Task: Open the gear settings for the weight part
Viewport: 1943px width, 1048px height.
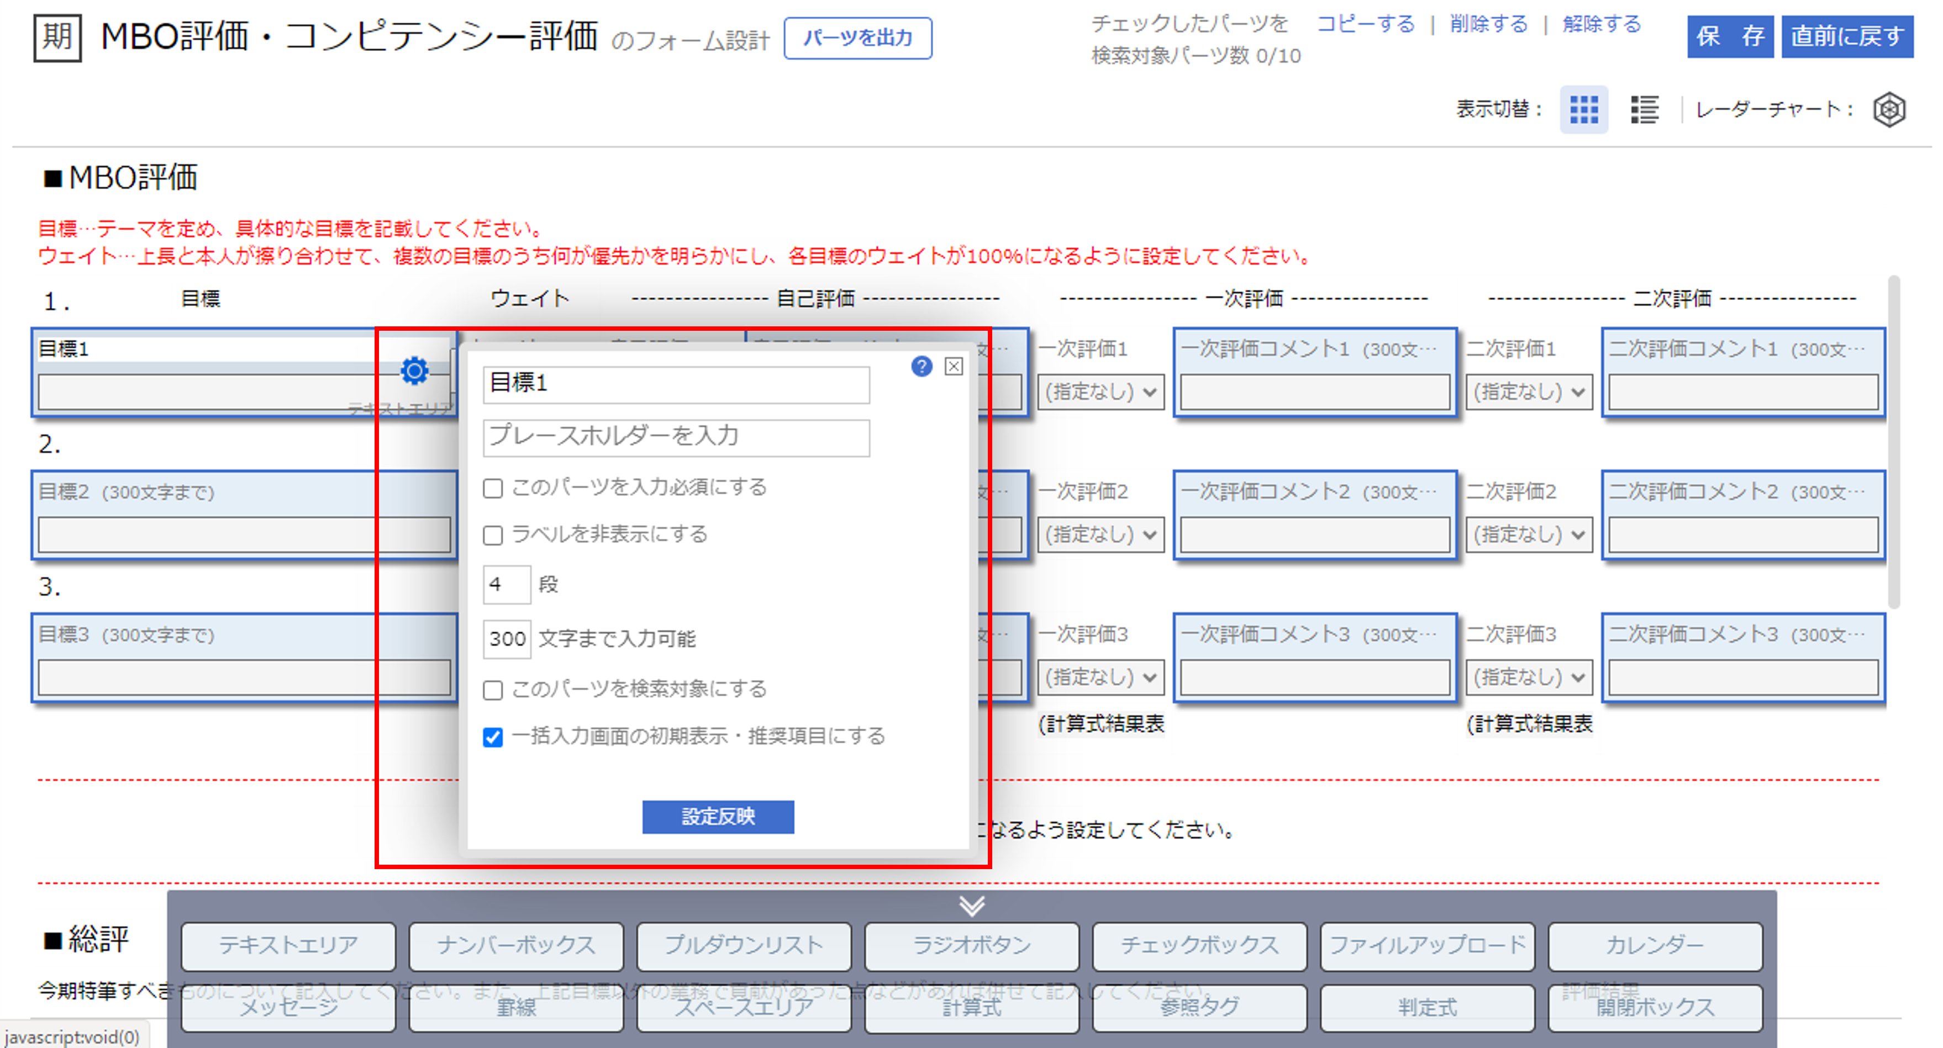Action: (414, 370)
